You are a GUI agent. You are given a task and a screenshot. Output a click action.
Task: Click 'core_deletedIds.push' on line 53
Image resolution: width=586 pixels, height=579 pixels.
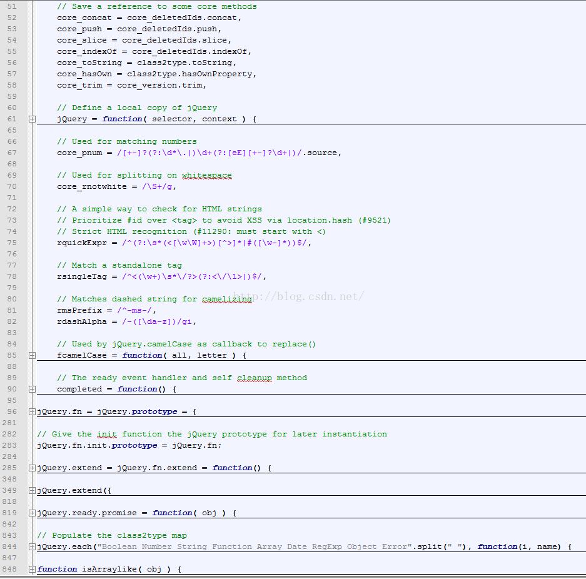point(167,29)
